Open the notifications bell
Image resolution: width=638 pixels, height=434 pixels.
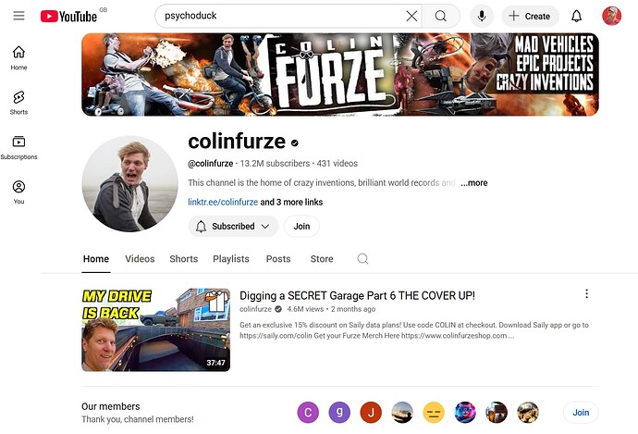[x=577, y=17]
